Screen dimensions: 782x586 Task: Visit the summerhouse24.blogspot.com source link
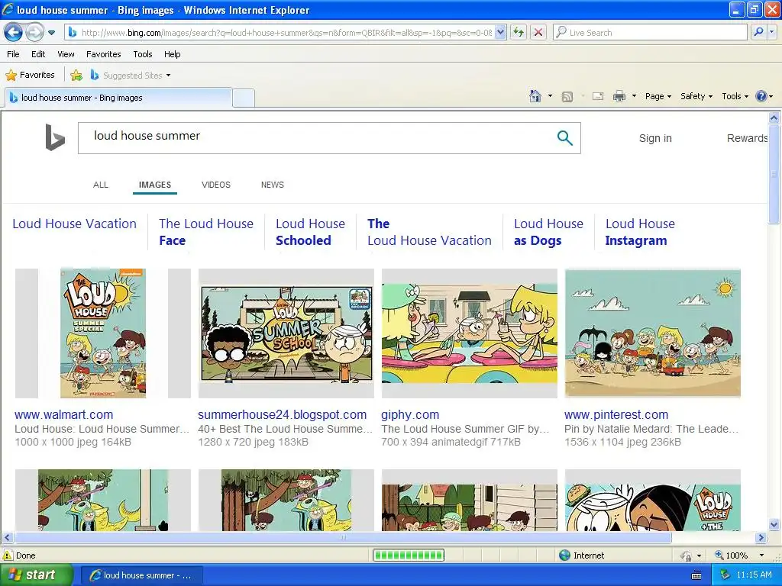pyautogui.click(x=283, y=414)
